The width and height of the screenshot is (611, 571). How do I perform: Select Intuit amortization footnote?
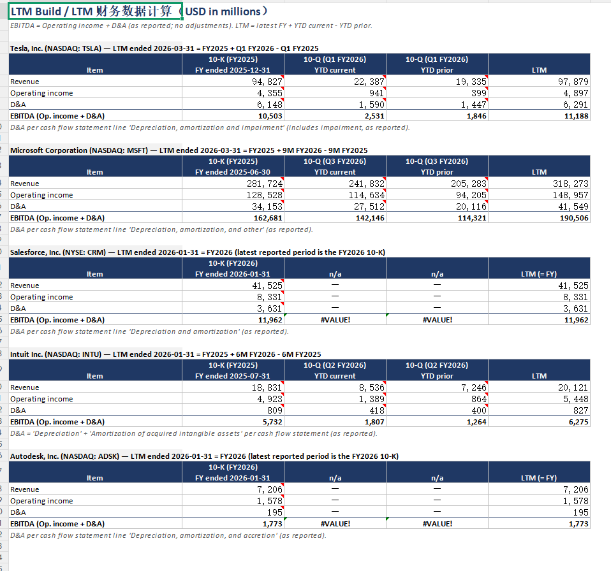click(x=194, y=433)
